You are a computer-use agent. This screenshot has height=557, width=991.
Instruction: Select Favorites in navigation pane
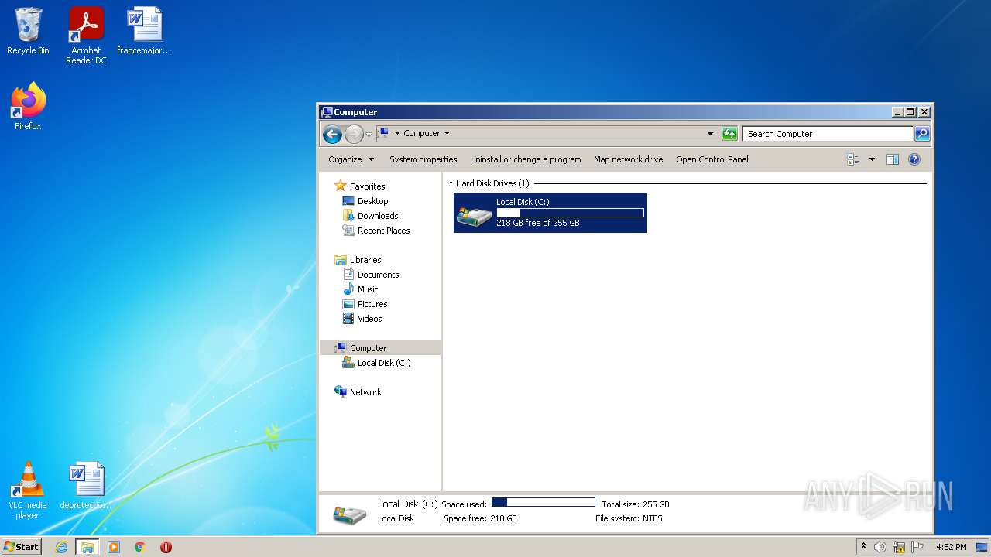pos(367,186)
